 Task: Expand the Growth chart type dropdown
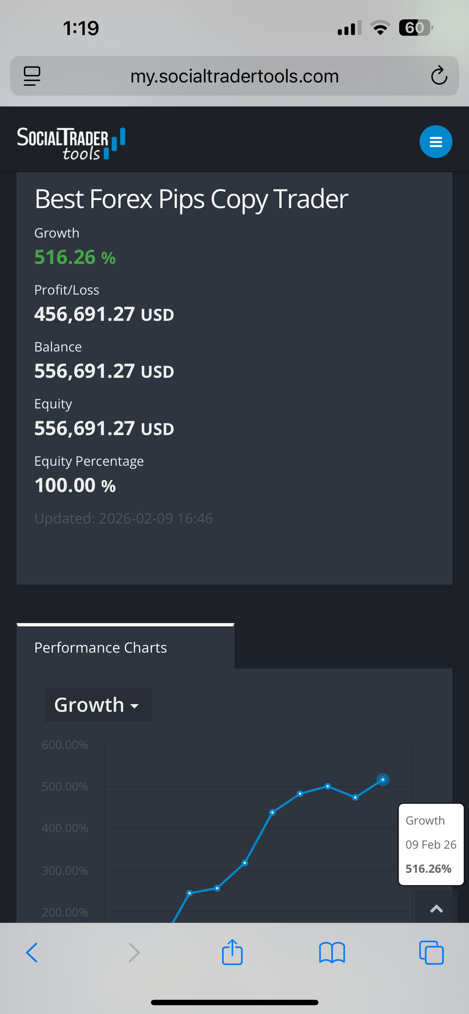pyautogui.click(x=98, y=705)
